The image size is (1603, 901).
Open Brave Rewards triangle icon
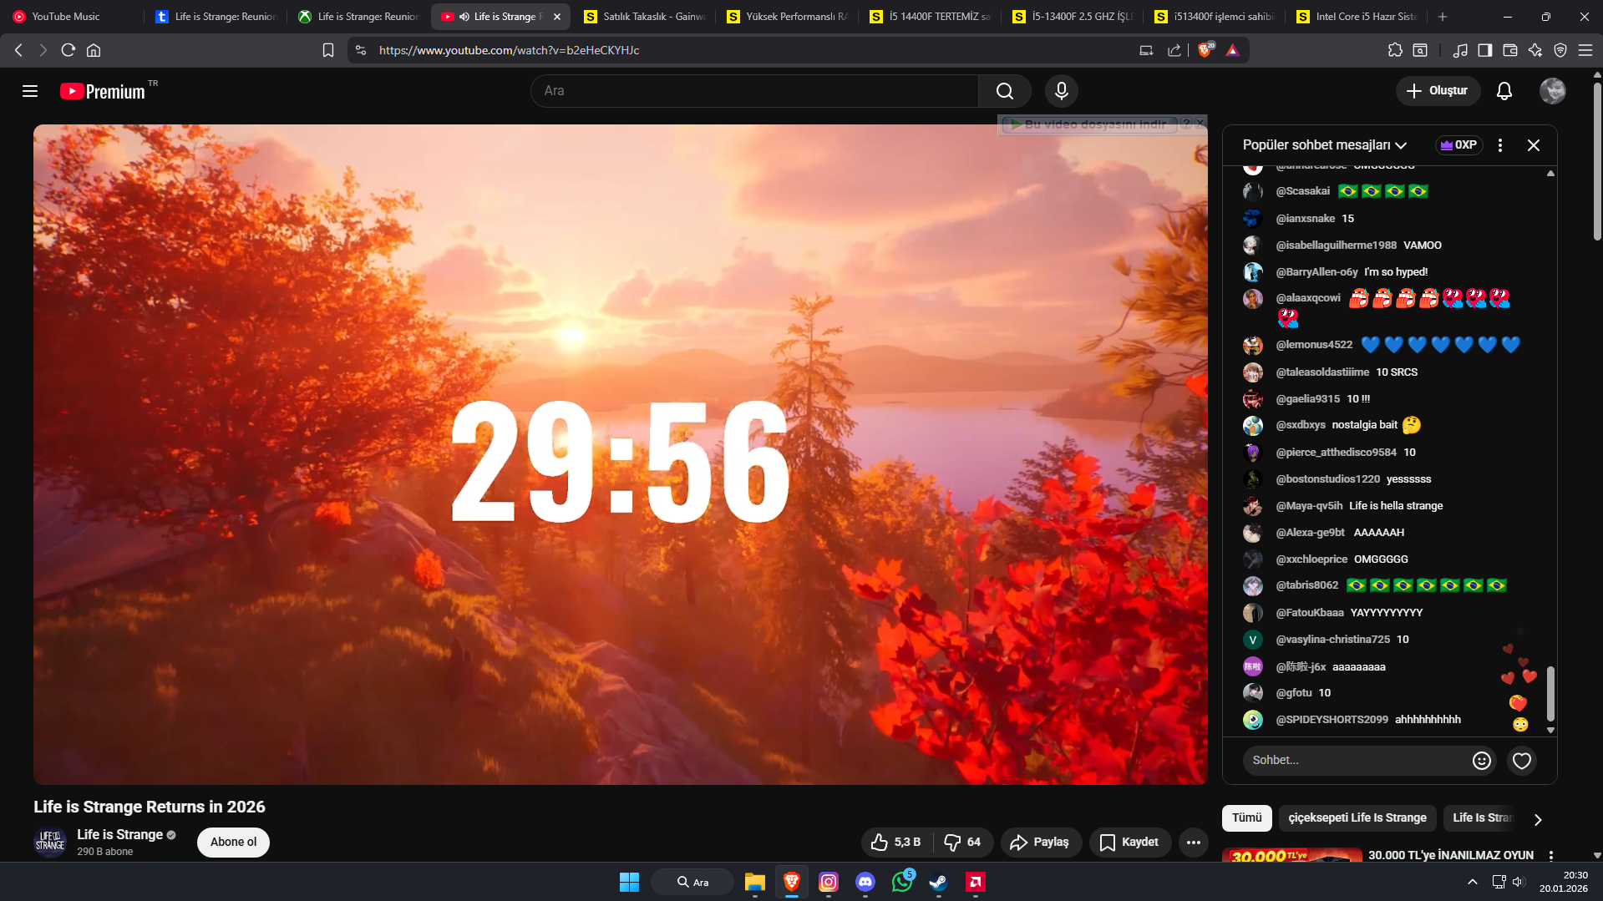point(1232,50)
